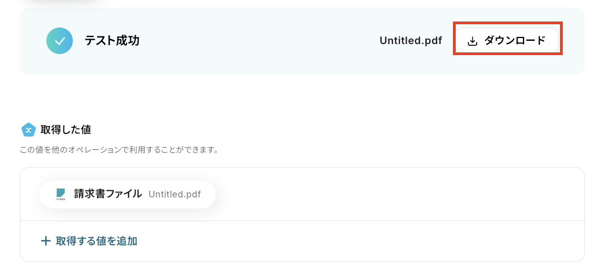608x269 pixels.
Task: Click the file icon in the 請求書ファイル chip
Action: (x=61, y=194)
